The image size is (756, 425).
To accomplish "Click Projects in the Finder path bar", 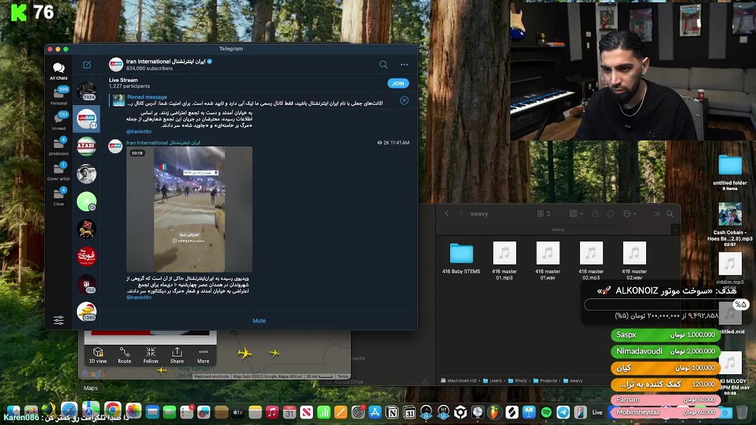I will pyautogui.click(x=545, y=381).
